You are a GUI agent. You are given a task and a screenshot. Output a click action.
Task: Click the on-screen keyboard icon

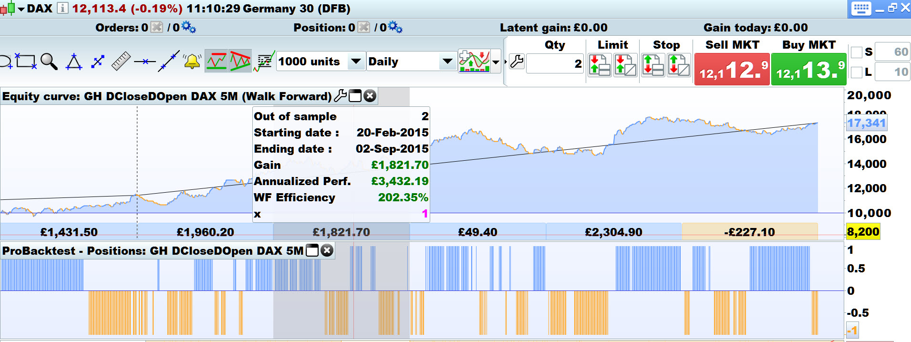click(x=861, y=9)
